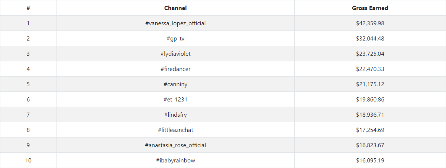Select the $21,175.12 earnings value
Viewport: 446px width, 168px height.
(370, 84)
